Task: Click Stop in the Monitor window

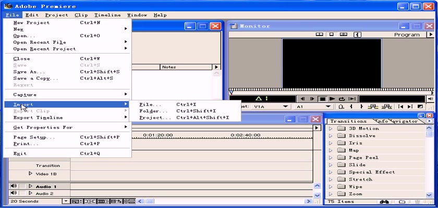Action: point(323,99)
